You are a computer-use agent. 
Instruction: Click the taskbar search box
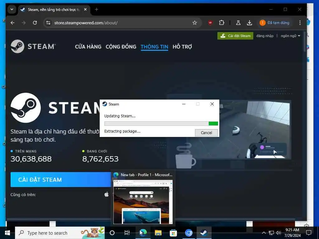[60, 233]
